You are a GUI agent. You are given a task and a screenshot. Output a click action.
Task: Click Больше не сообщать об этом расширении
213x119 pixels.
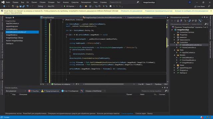point(191,11)
